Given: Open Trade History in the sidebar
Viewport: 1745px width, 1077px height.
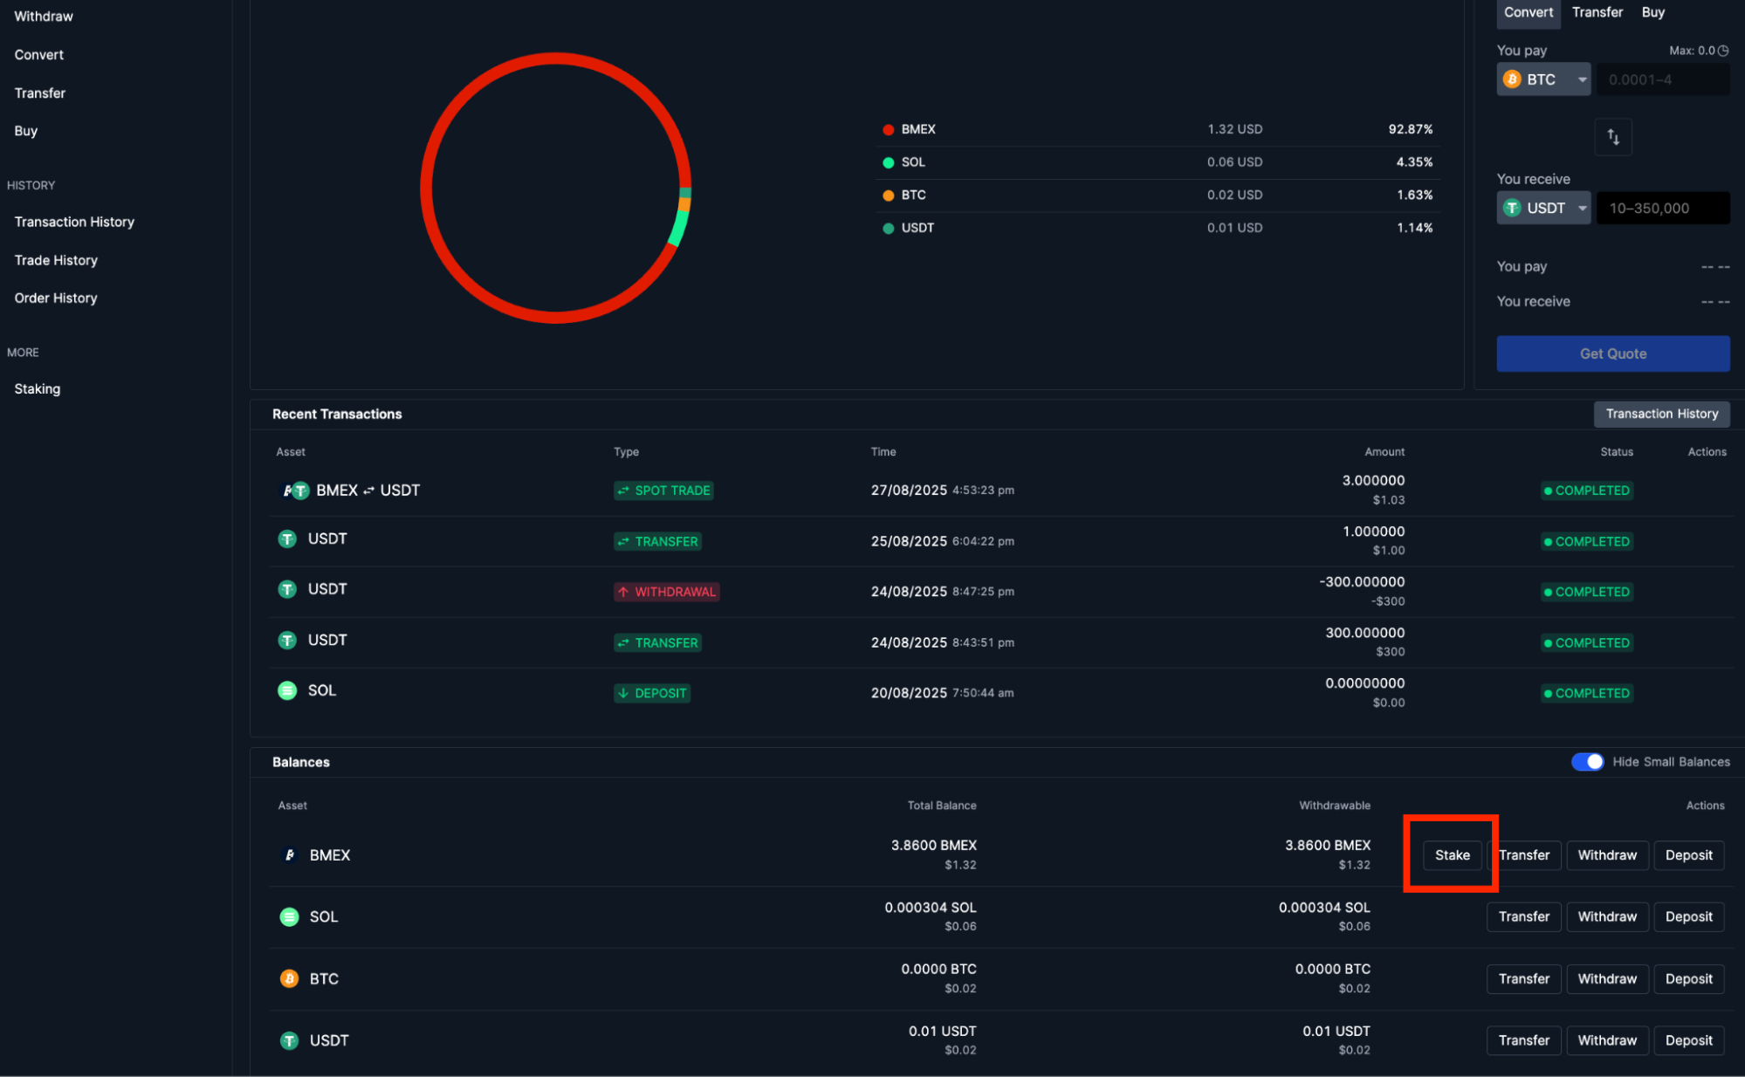Looking at the screenshot, I should pos(56,260).
